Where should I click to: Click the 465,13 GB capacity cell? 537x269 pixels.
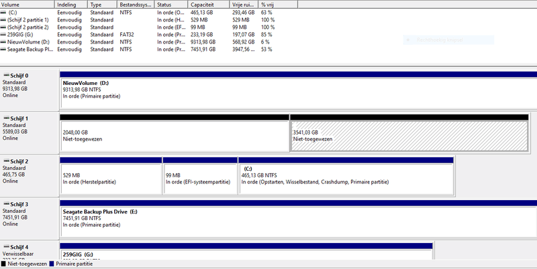coord(202,13)
